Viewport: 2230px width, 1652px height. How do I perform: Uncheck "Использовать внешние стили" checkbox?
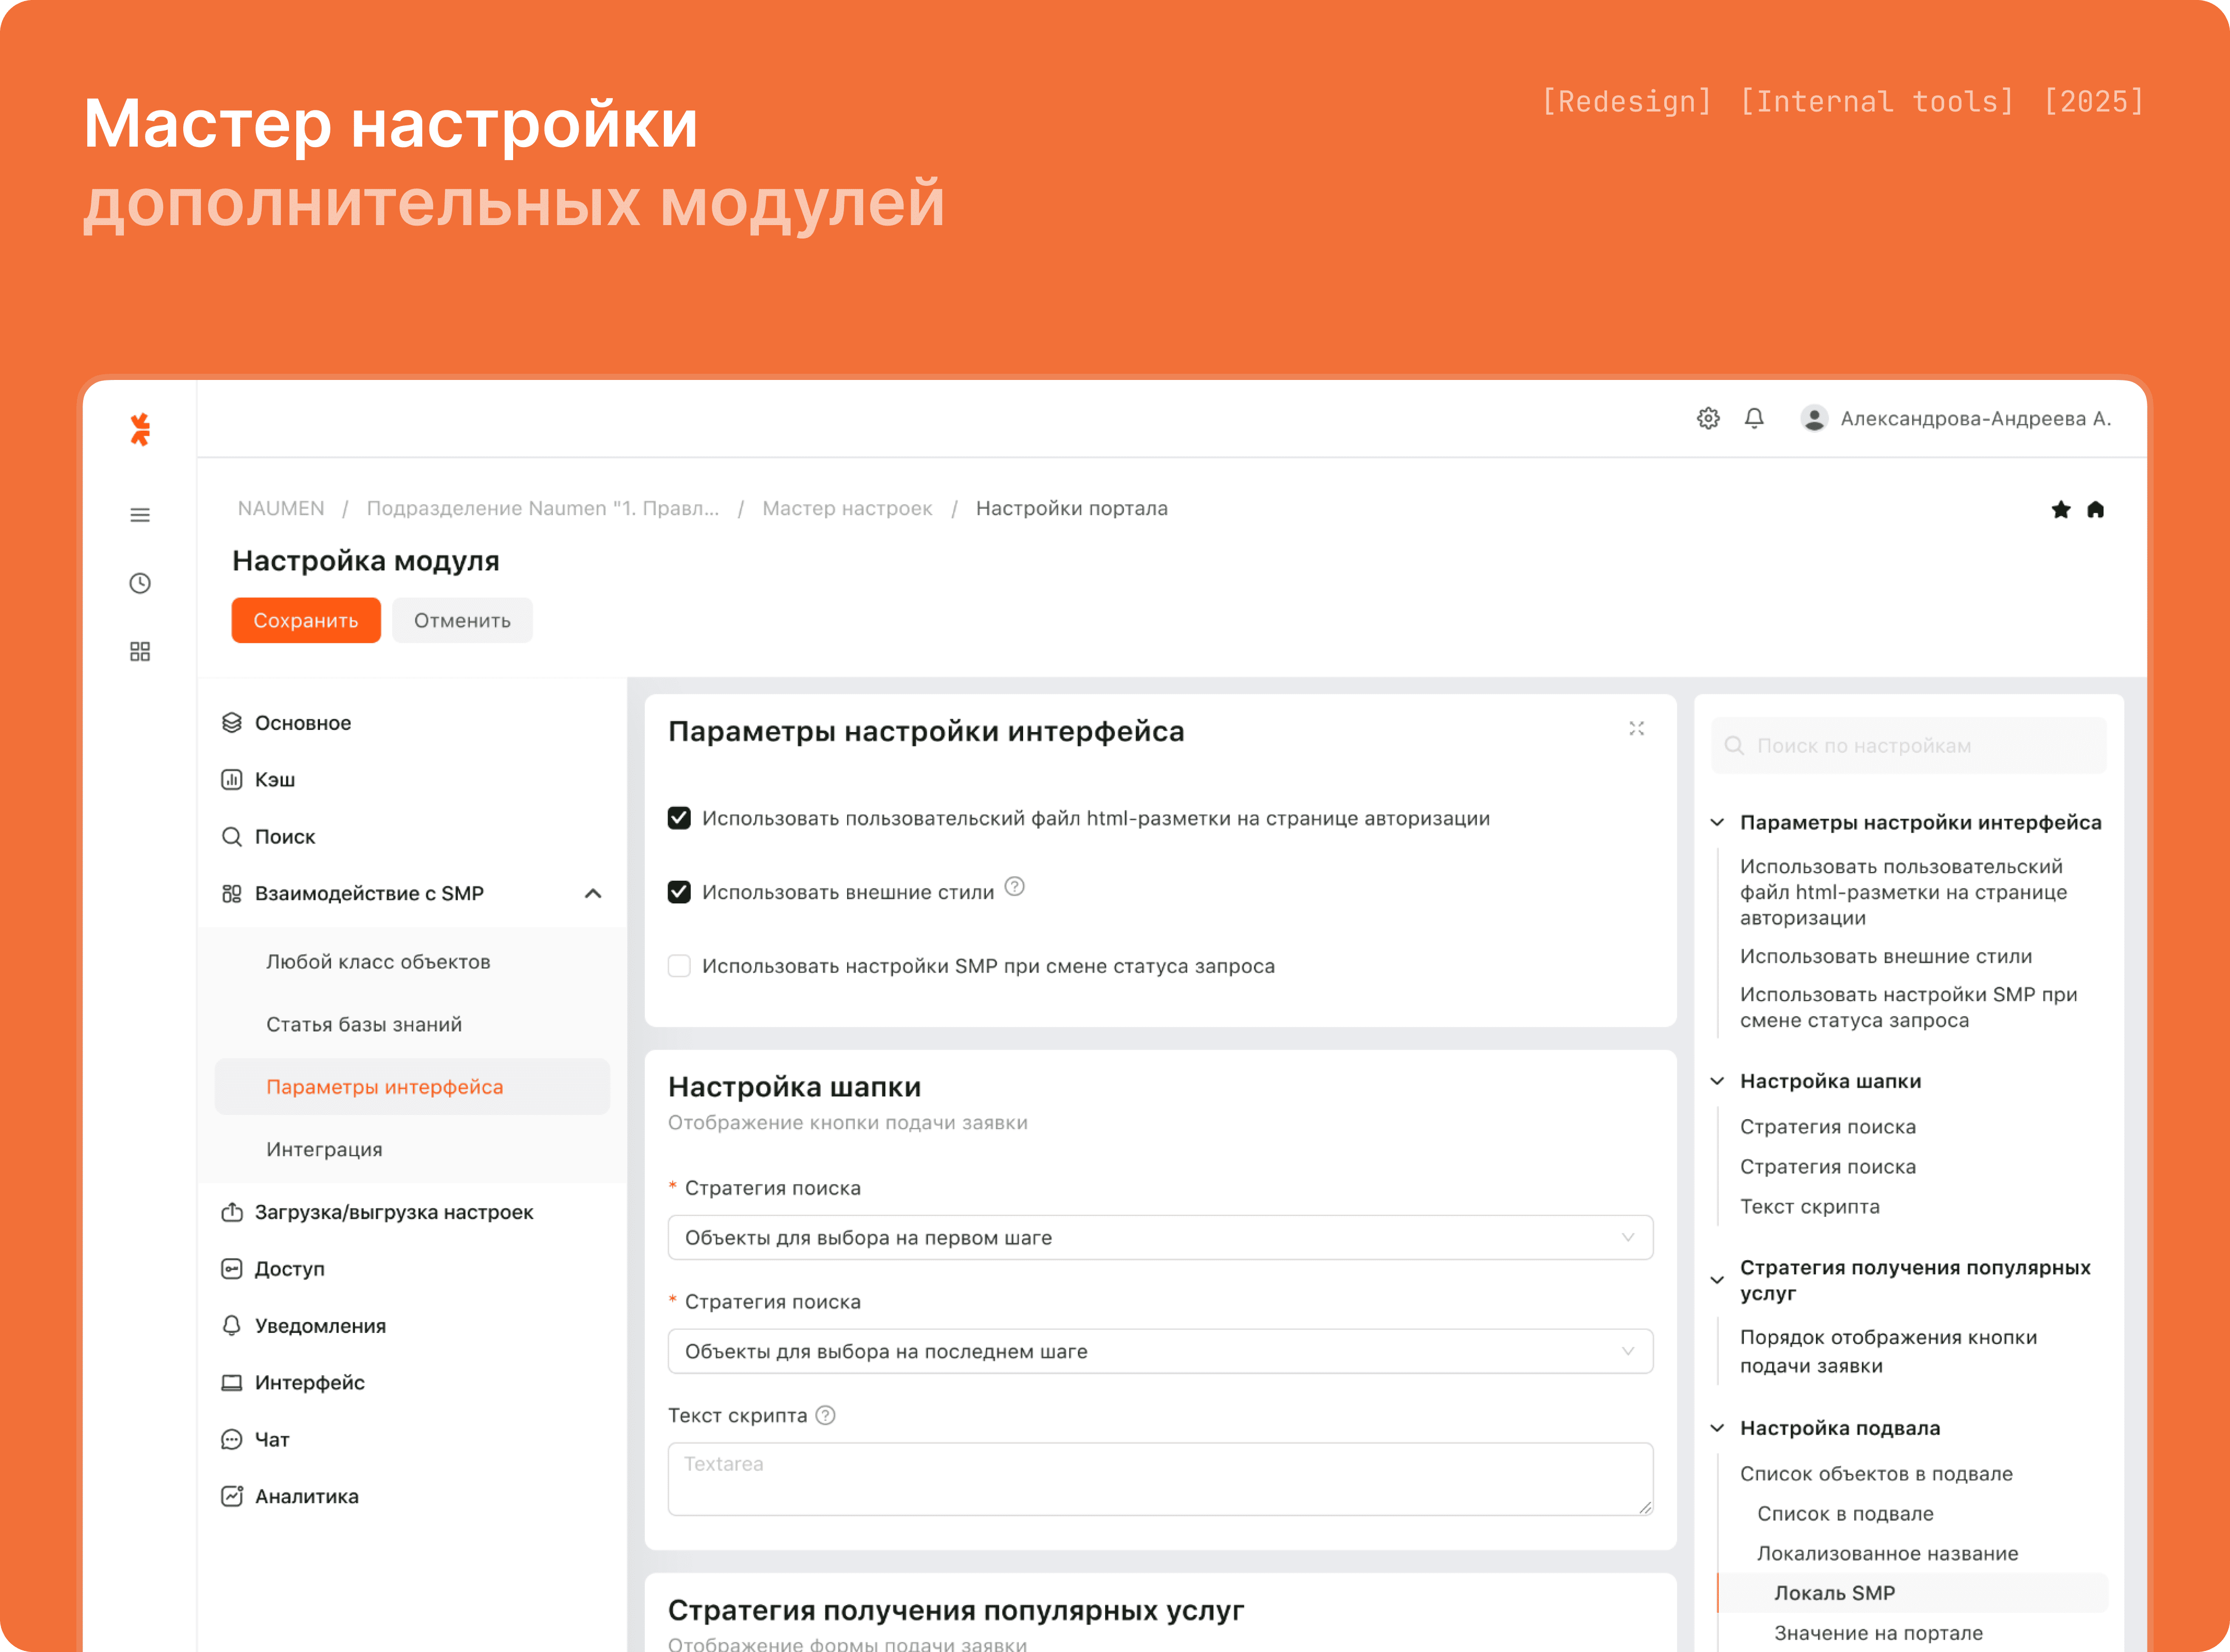click(679, 892)
